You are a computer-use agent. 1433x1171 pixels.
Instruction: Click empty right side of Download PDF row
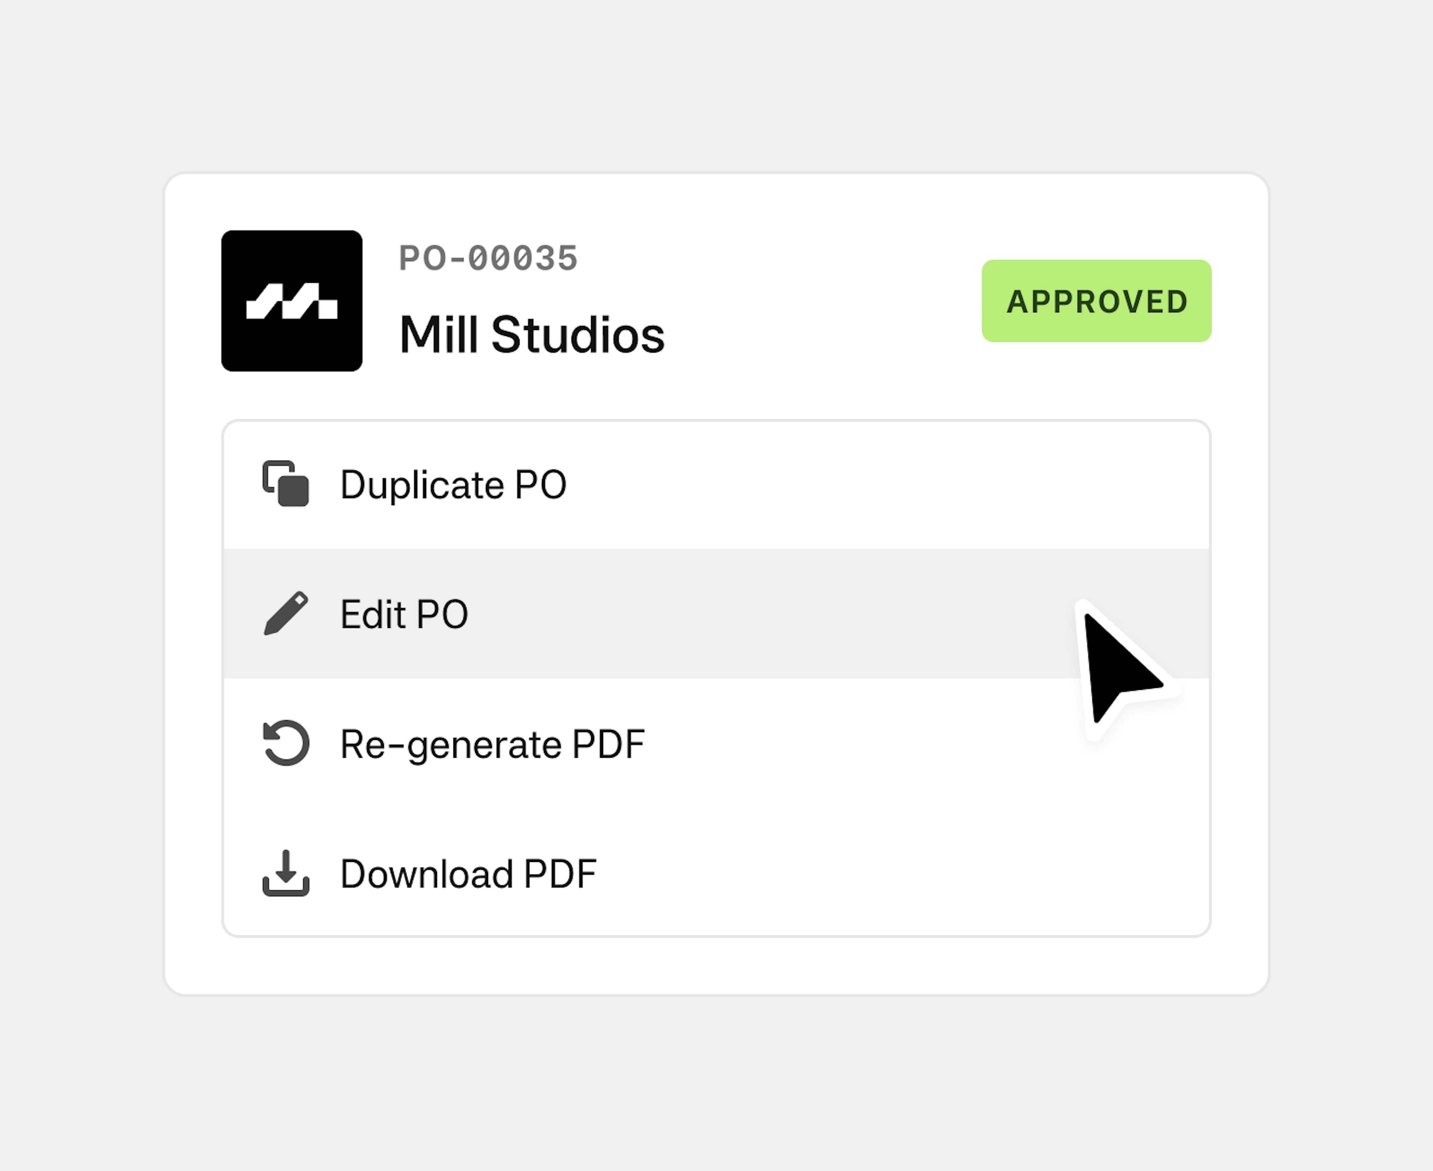(944, 873)
